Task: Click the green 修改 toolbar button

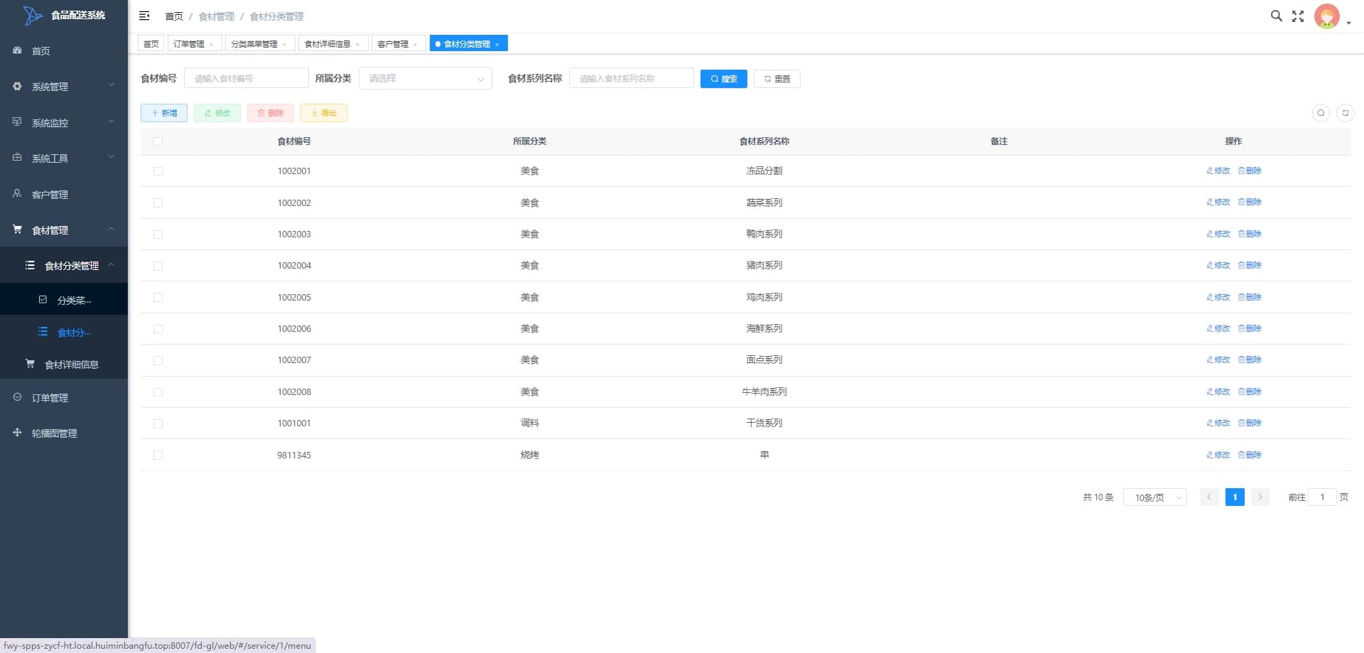Action: click(217, 113)
